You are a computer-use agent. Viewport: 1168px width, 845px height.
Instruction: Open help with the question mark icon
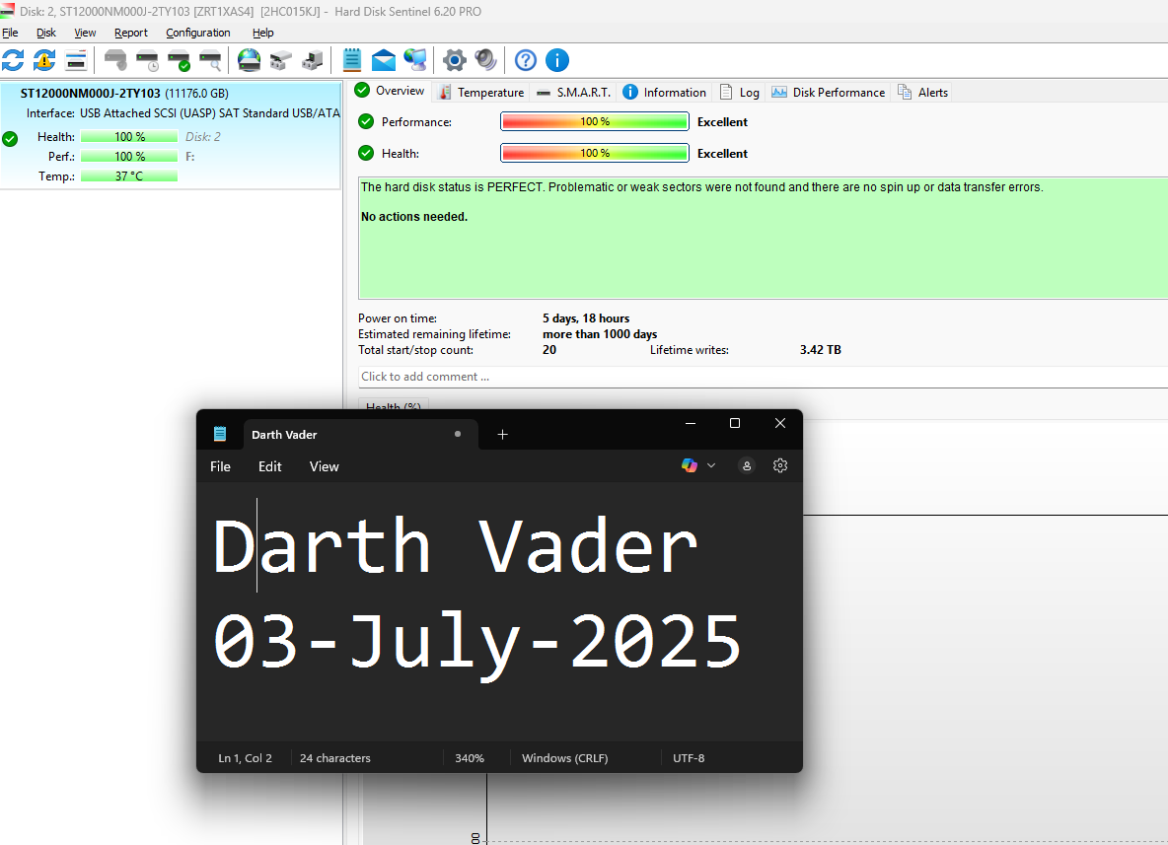[x=526, y=60]
